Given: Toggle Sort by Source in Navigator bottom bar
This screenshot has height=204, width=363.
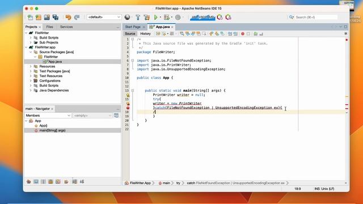Looking at the screenshot, I should tap(82, 181).
